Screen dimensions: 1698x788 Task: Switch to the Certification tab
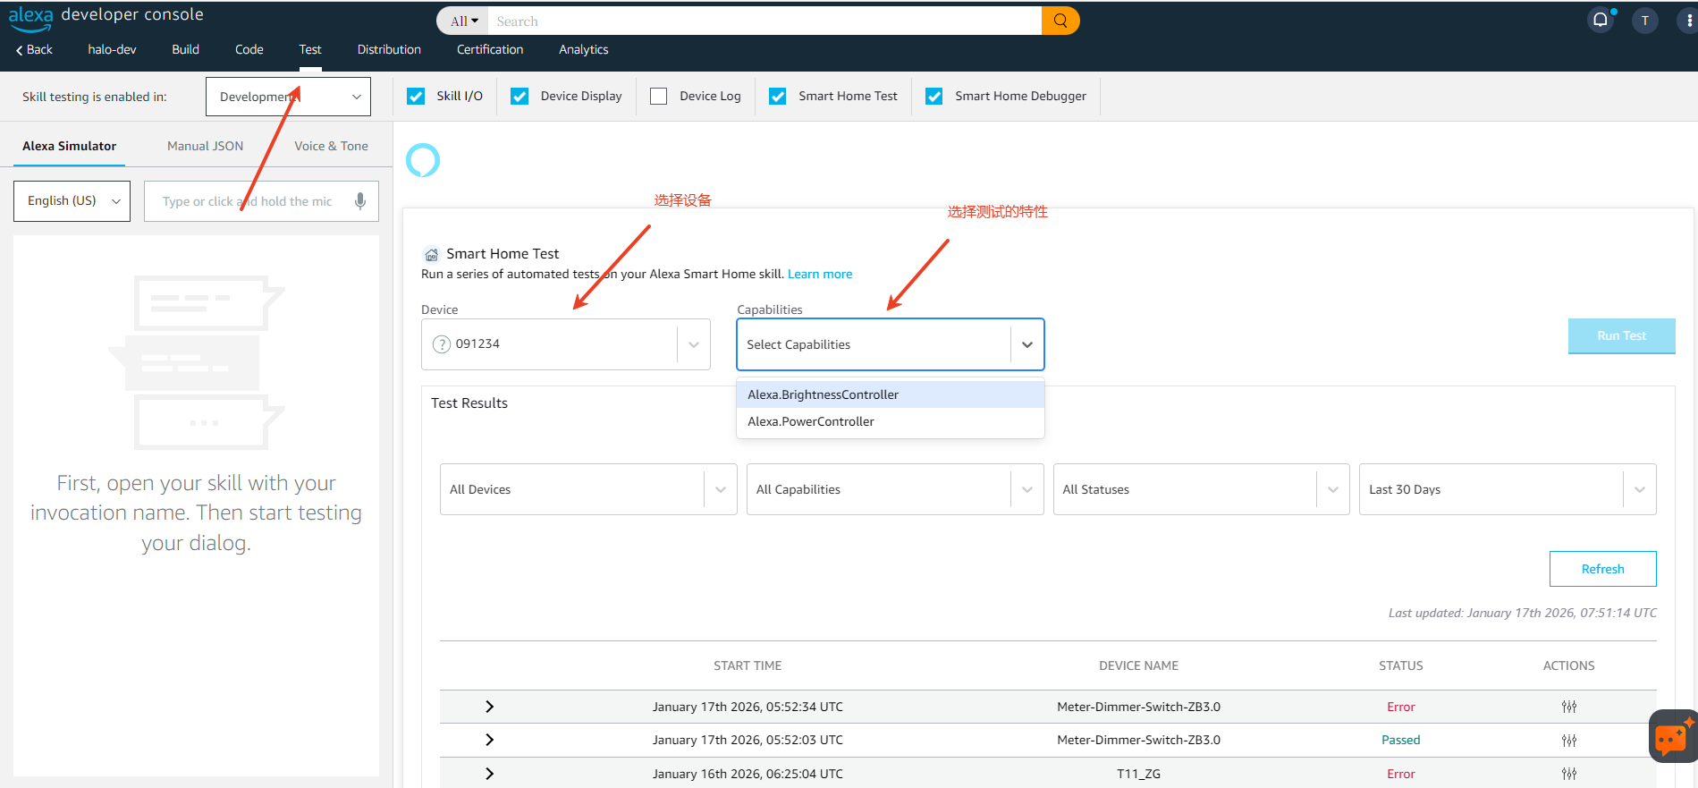click(490, 49)
